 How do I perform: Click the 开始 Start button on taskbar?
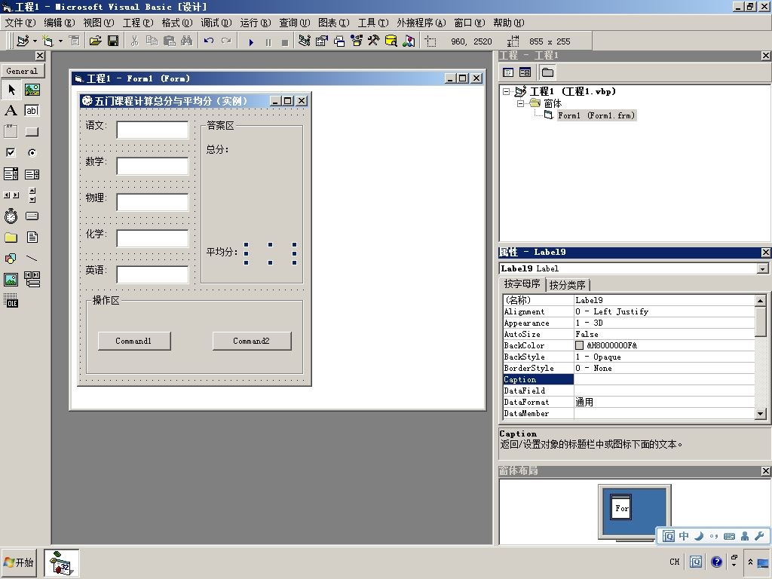pyautogui.click(x=19, y=562)
